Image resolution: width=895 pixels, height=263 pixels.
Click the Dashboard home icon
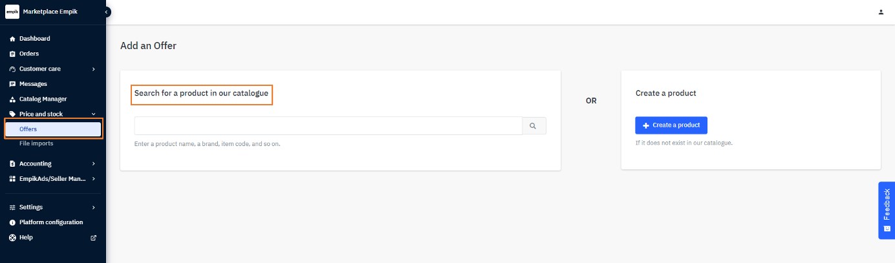(x=12, y=39)
